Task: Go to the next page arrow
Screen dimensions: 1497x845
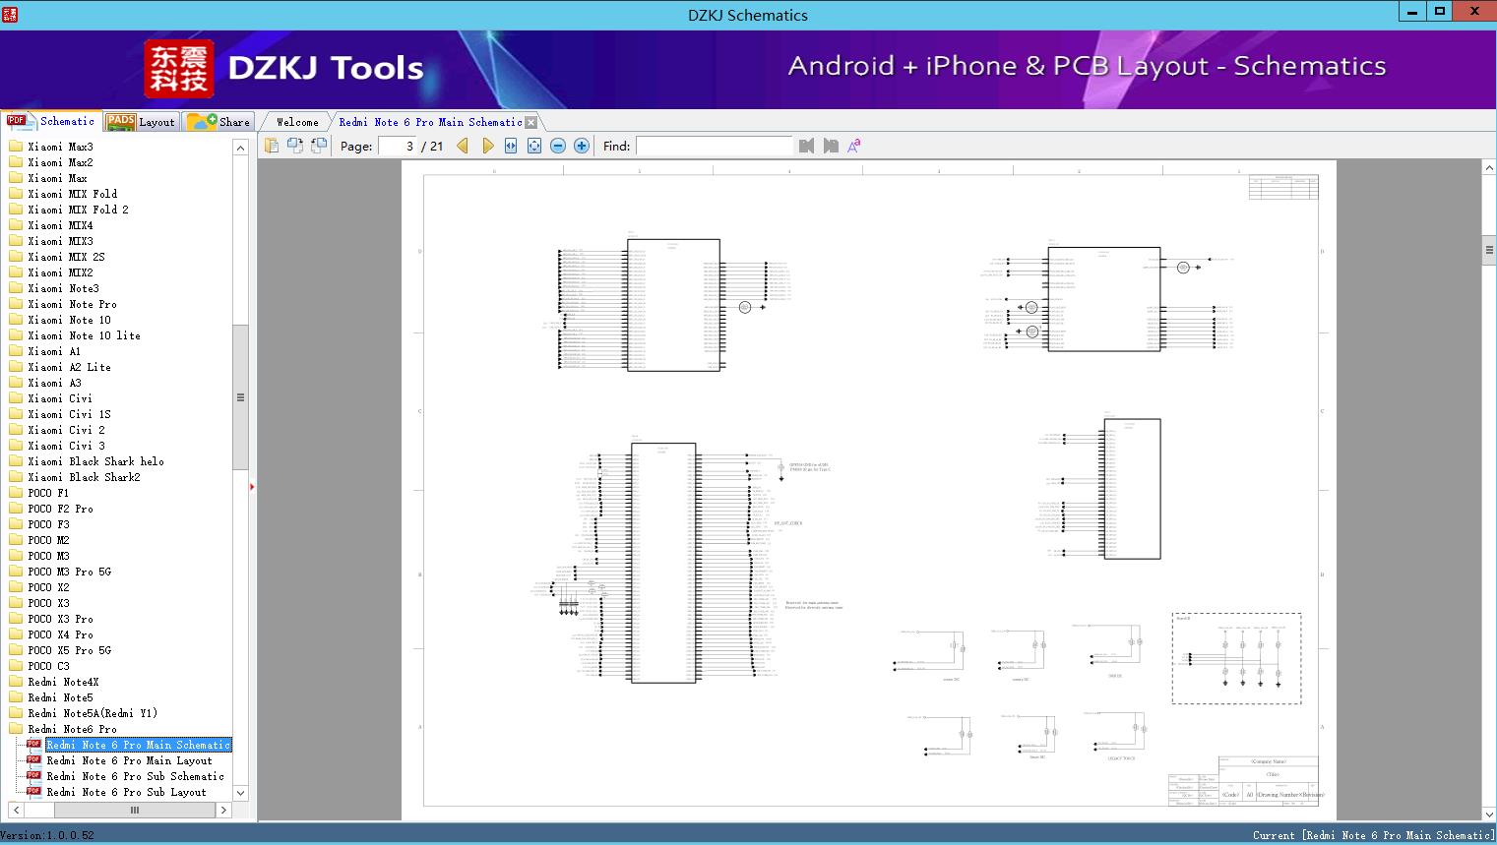Action: pyautogui.click(x=487, y=146)
